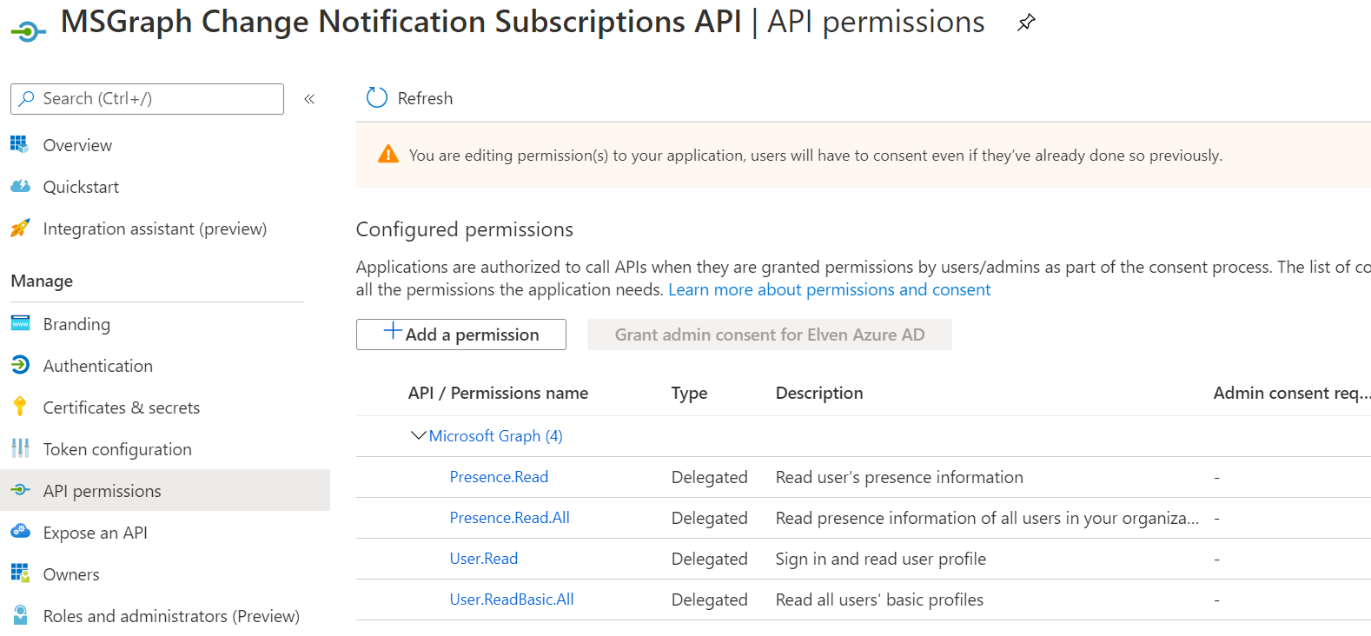Image resolution: width=1371 pixels, height=636 pixels.
Task: Click the Roles and administrators person icon
Action: (x=20, y=615)
